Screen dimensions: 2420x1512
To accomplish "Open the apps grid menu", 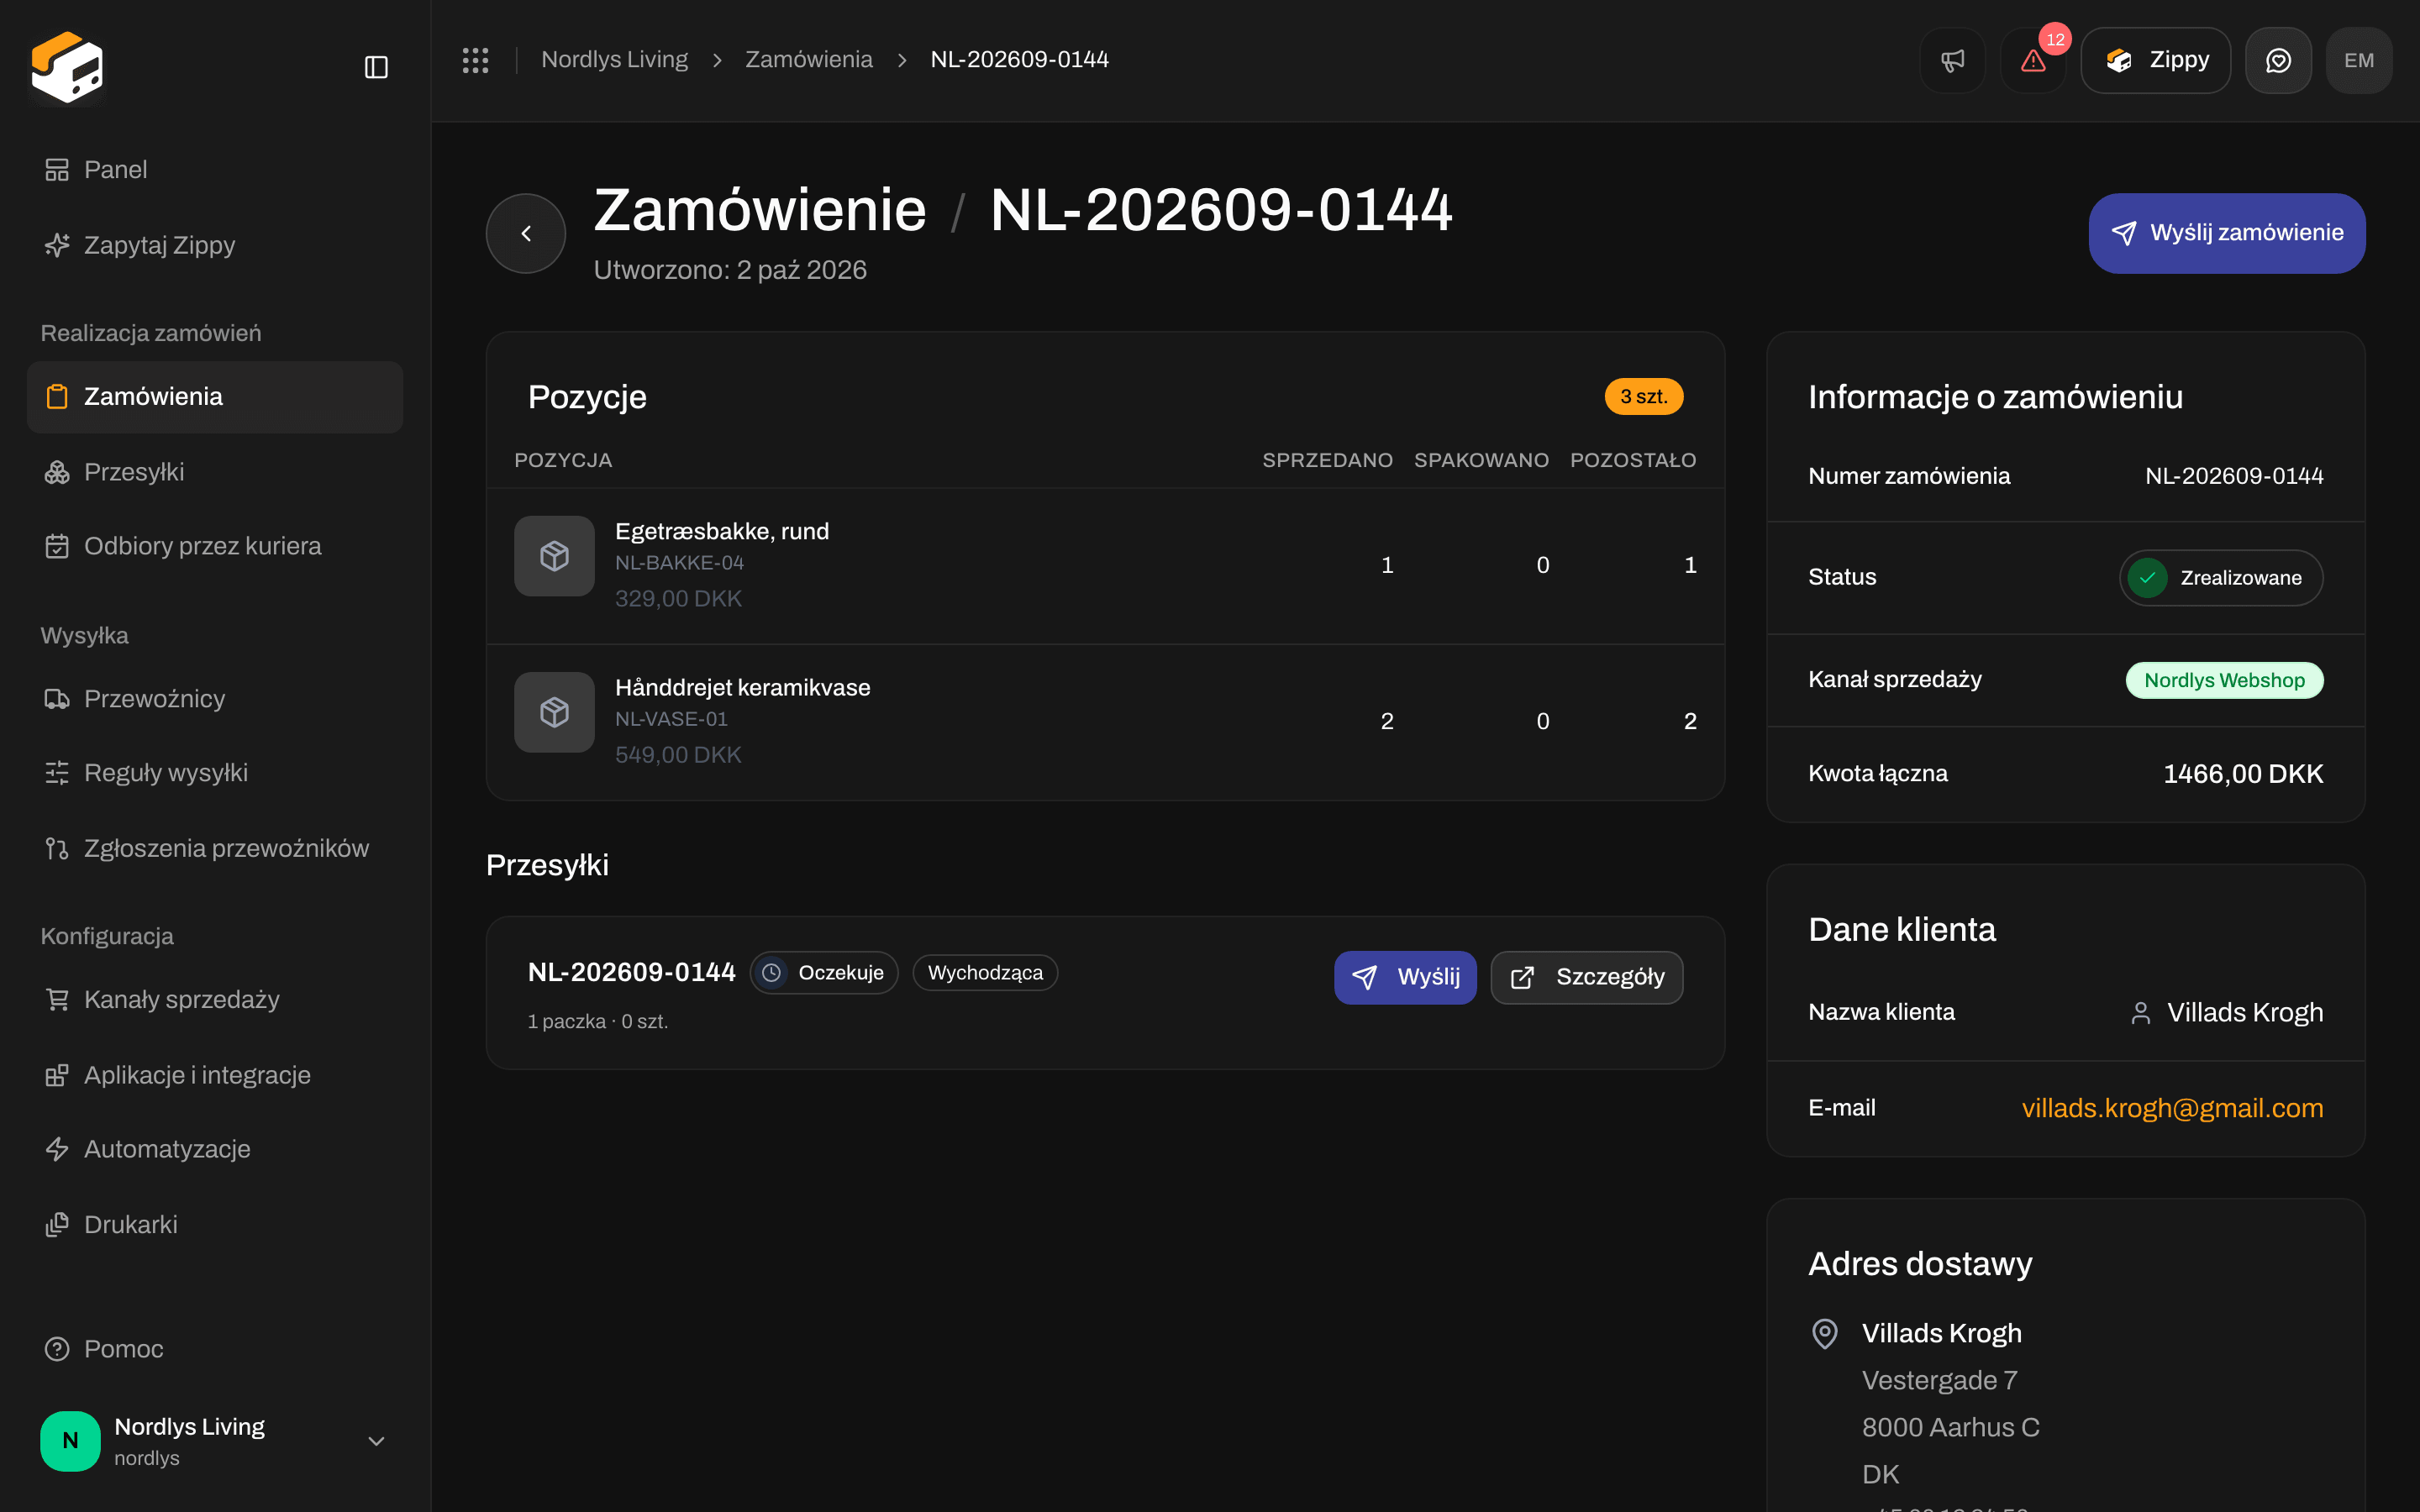I will 475,60.
